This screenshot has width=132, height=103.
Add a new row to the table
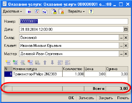click(8, 62)
